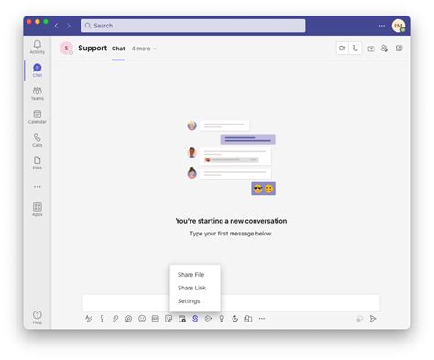Click the message compose box
434x360 pixels.
coord(231,303)
